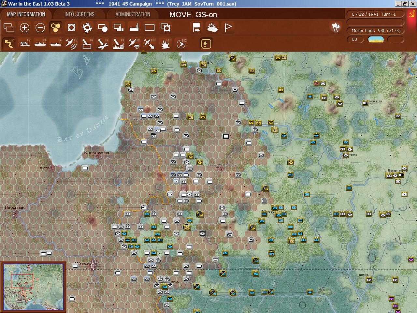Screen dimensions: 417x313
Task: Click the War in the East title bar text
Action: click(x=39, y=4)
